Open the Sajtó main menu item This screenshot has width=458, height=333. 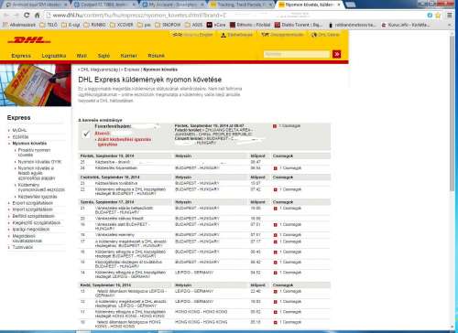point(104,56)
